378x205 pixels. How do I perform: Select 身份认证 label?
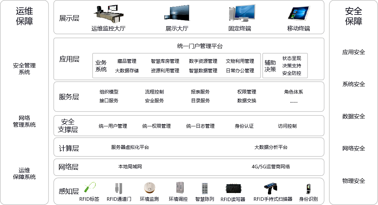pos(244,126)
